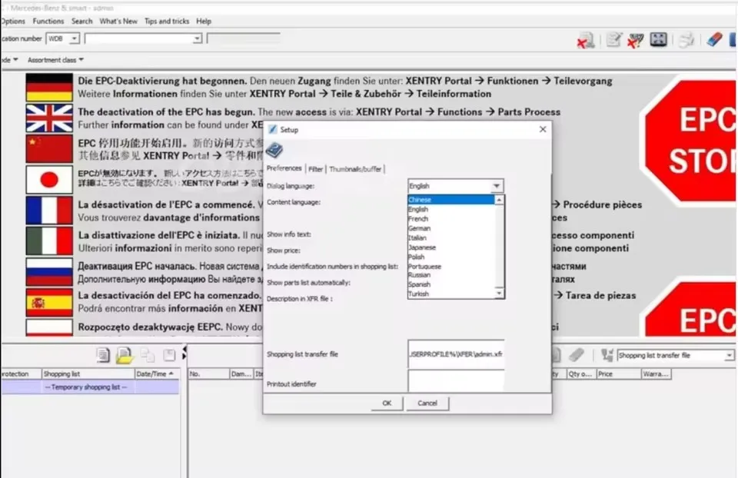Select the keyboard icon in the toolbar
Image resolution: width=738 pixels, height=478 pixels.
tap(658, 39)
